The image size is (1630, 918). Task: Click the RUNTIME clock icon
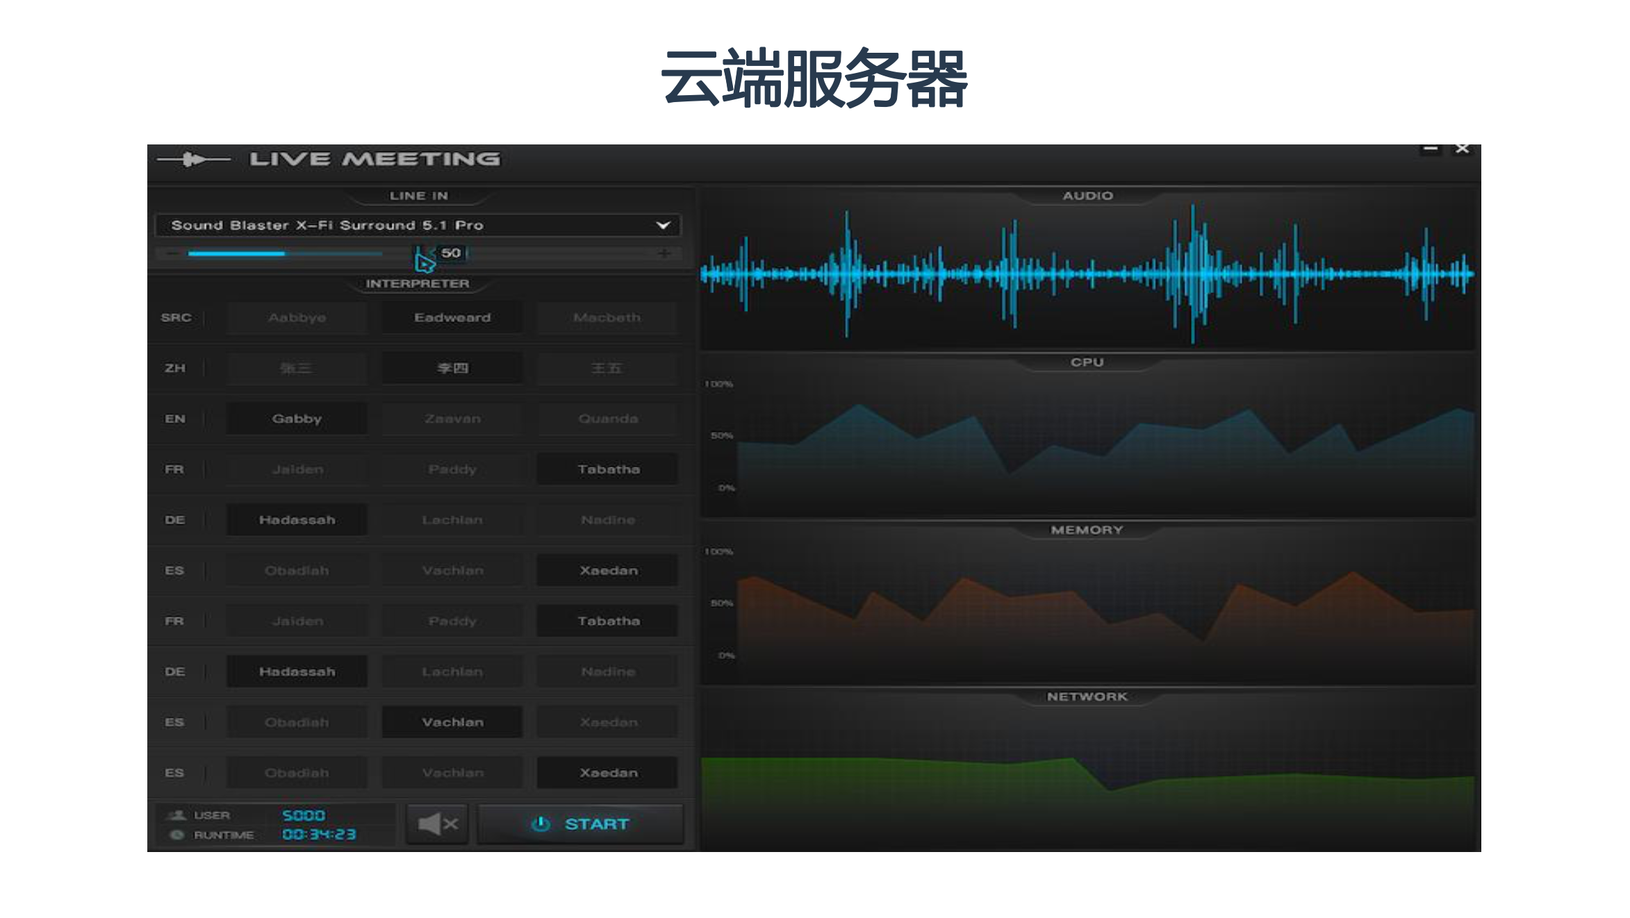tap(177, 835)
